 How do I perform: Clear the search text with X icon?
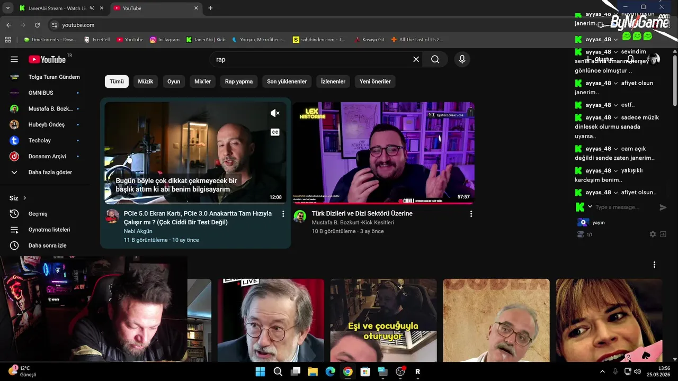point(416,59)
